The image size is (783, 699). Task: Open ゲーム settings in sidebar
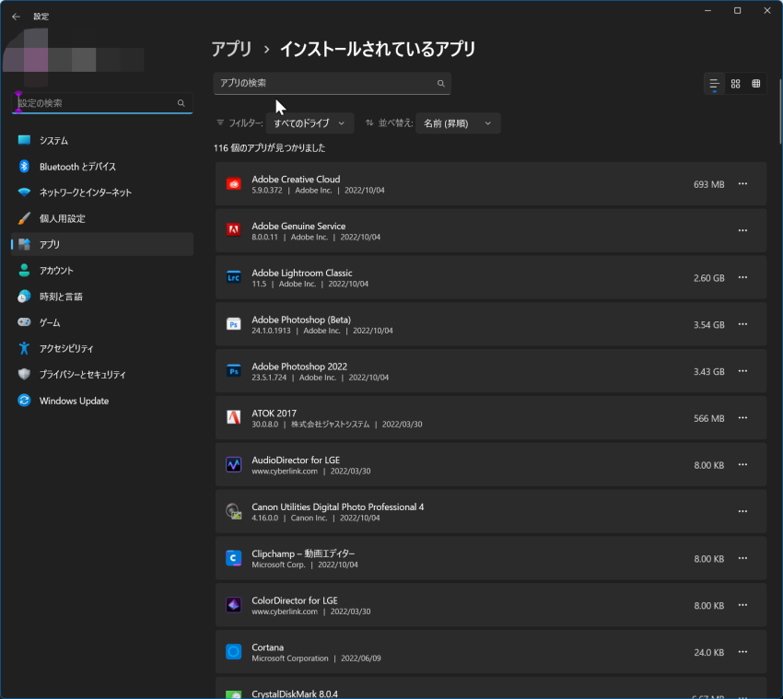(102, 322)
